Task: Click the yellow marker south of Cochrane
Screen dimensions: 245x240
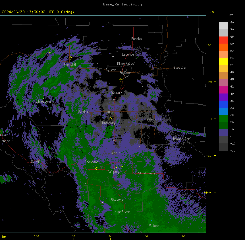Action: point(97,168)
